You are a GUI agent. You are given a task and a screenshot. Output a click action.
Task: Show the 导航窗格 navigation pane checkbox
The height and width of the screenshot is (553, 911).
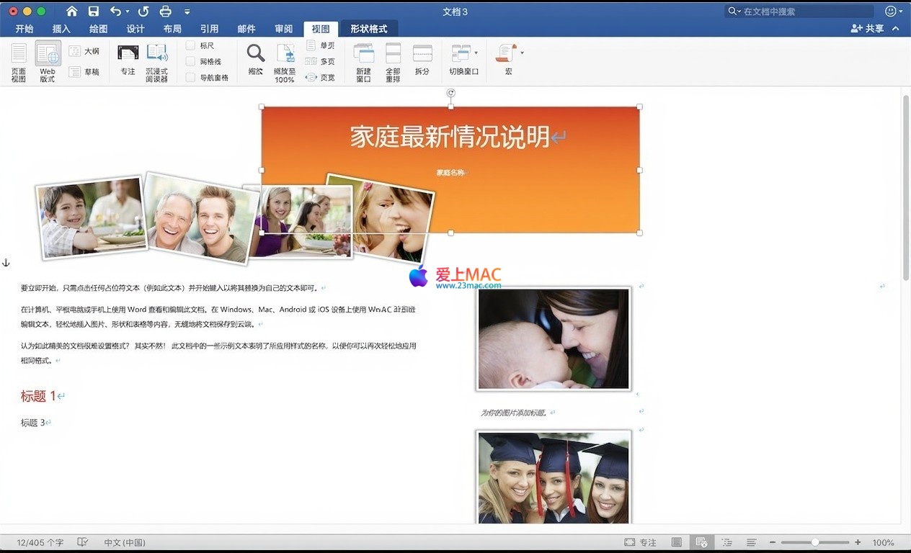[x=191, y=77]
